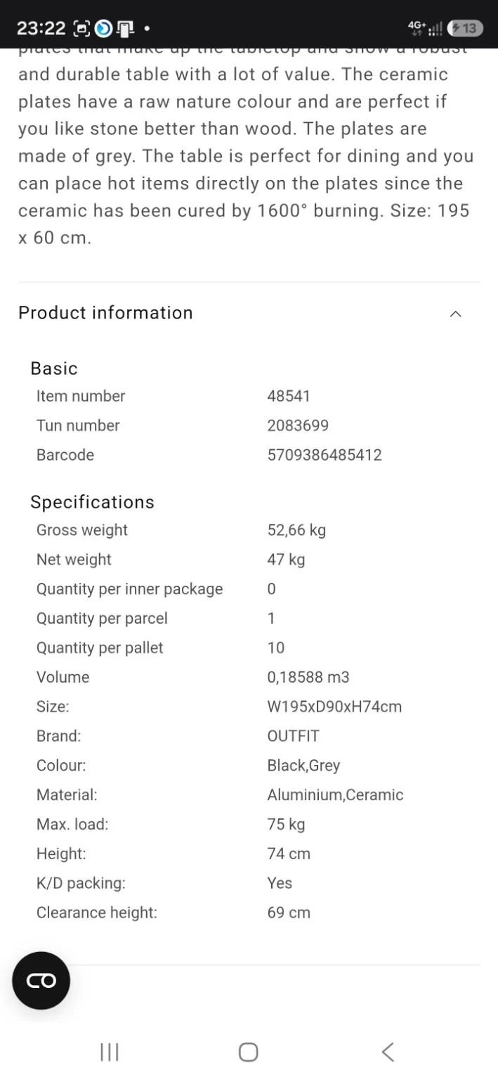The image size is (498, 1080).
Task: Tap the screenshot notification icon
Action: pyautogui.click(x=82, y=30)
